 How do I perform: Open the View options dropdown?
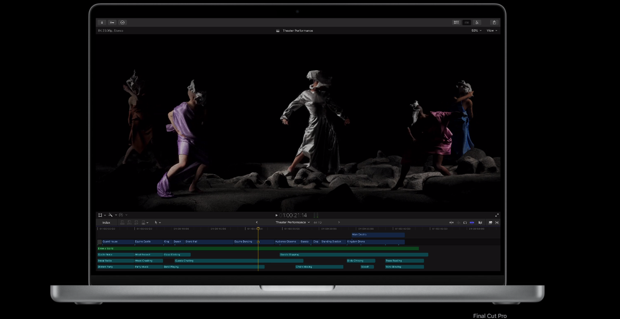click(x=492, y=31)
